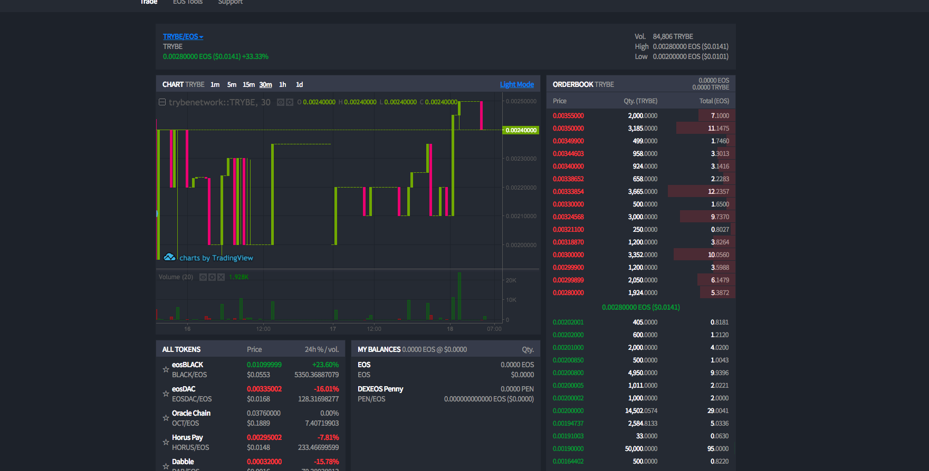Remove the Volume indicator with its X icon
The image size is (929, 471).
(x=221, y=277)
